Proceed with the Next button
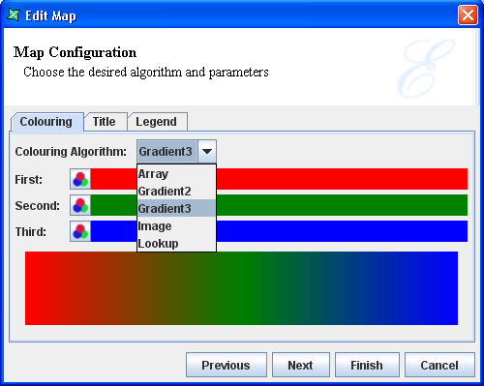 (301, 365)
